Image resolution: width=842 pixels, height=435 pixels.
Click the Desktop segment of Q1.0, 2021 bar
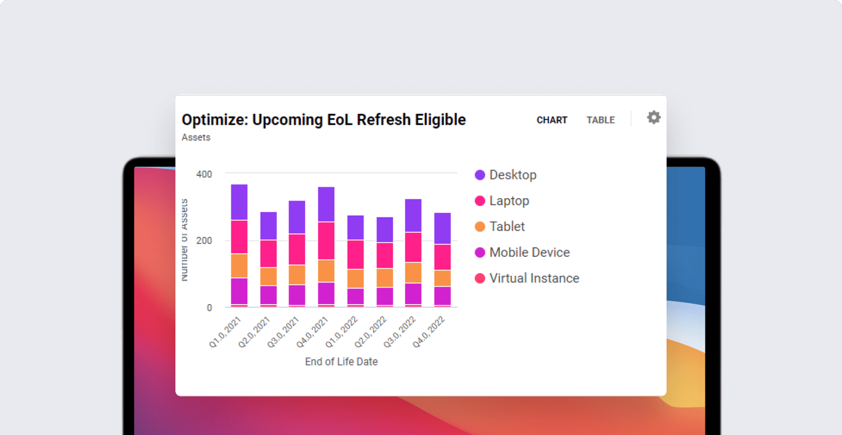[x=239, y=202]
